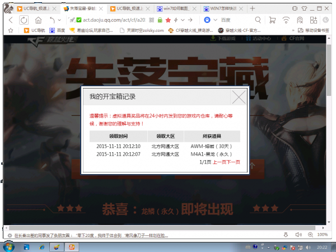
Task: Open the UC导航 bookmark
Action: coord(35,30)
